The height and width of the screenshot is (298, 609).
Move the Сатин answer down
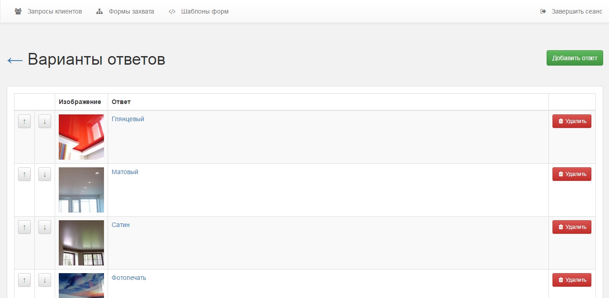(x=45, y=227)
